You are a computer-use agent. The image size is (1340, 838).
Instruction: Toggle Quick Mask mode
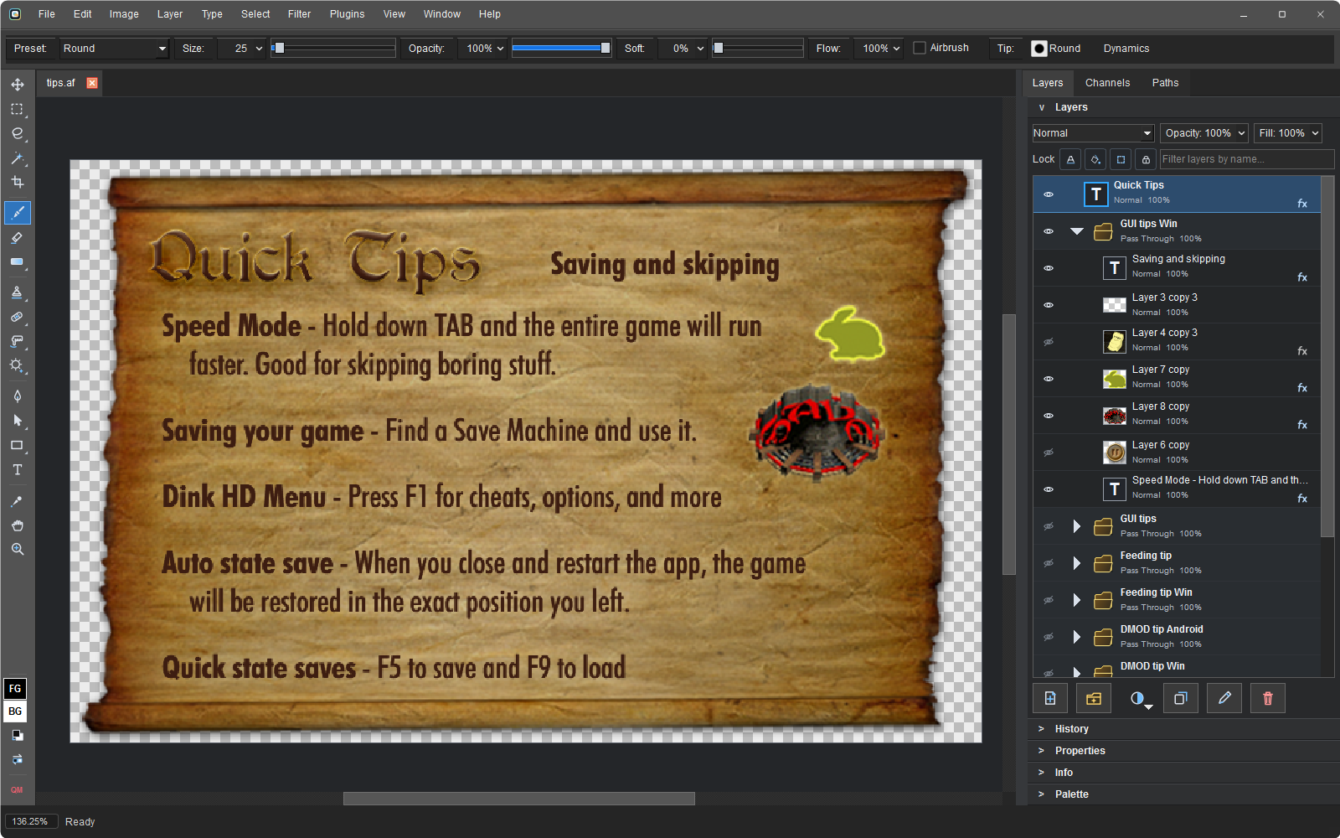(x=17, y=789)
